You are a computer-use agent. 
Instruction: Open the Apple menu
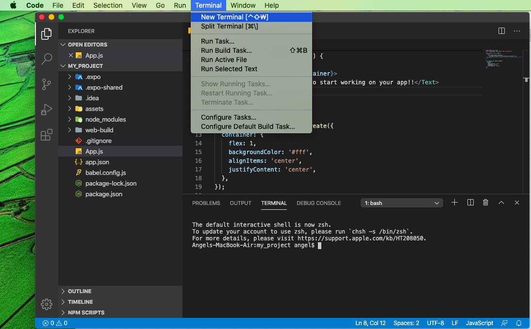pos(13,5)
